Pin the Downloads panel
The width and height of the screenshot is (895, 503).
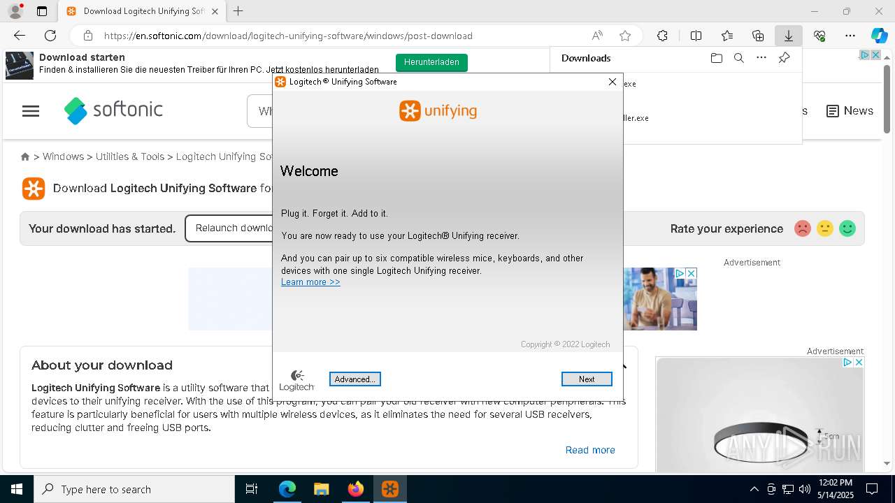click(x=784, y=58)
